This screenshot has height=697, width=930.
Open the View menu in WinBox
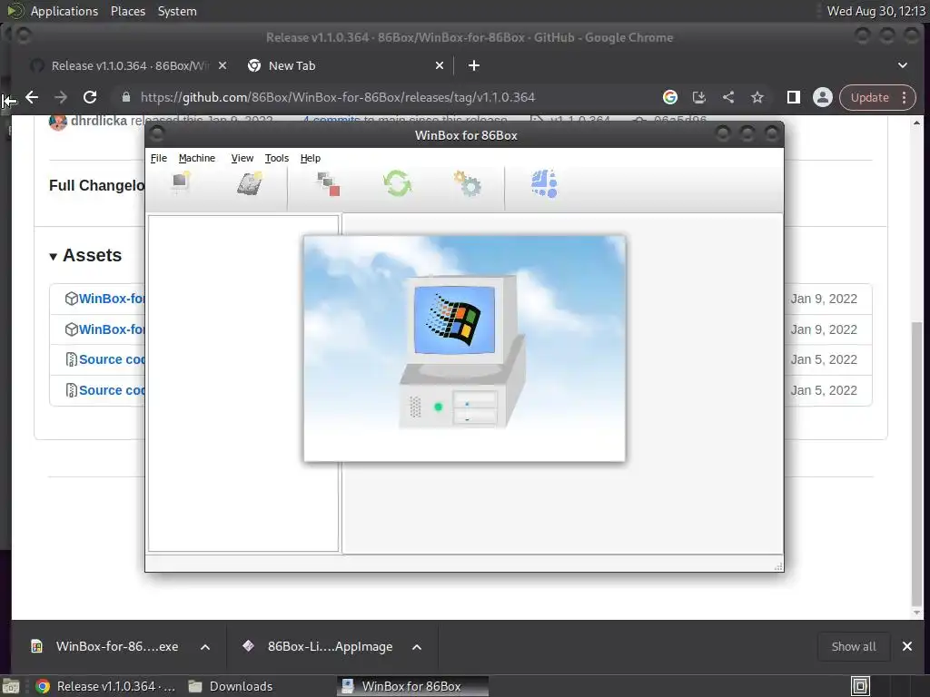click(x=242, y=158)
